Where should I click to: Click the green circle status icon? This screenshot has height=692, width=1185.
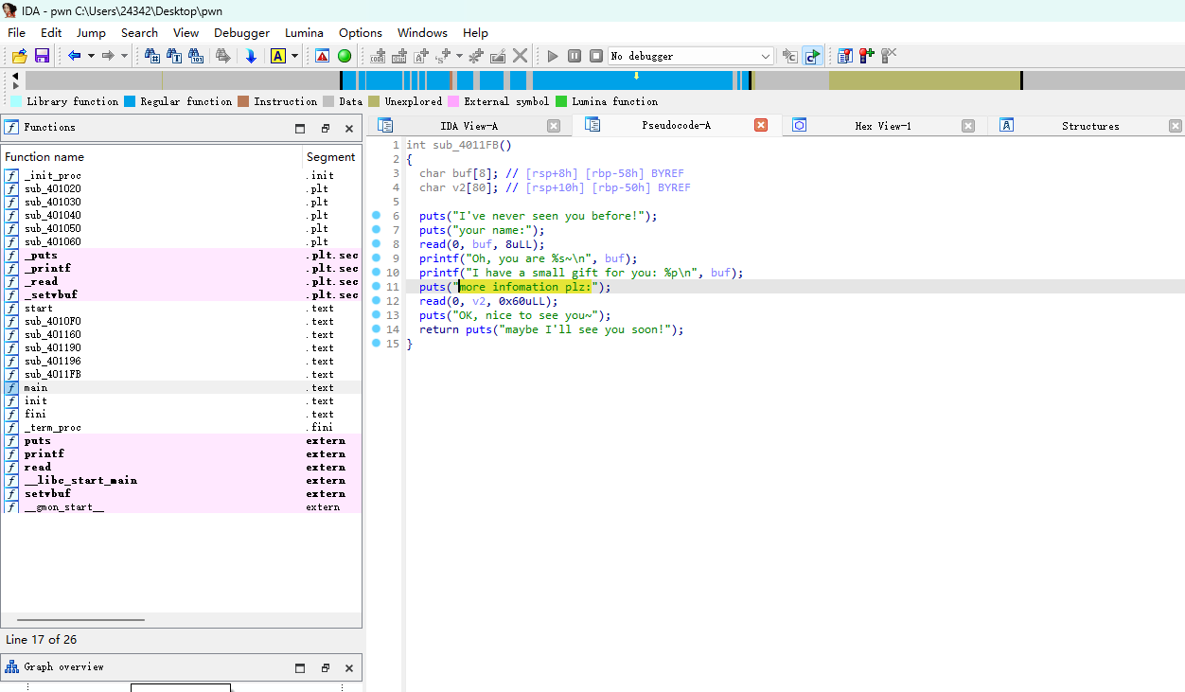click(x=345, y=56)
